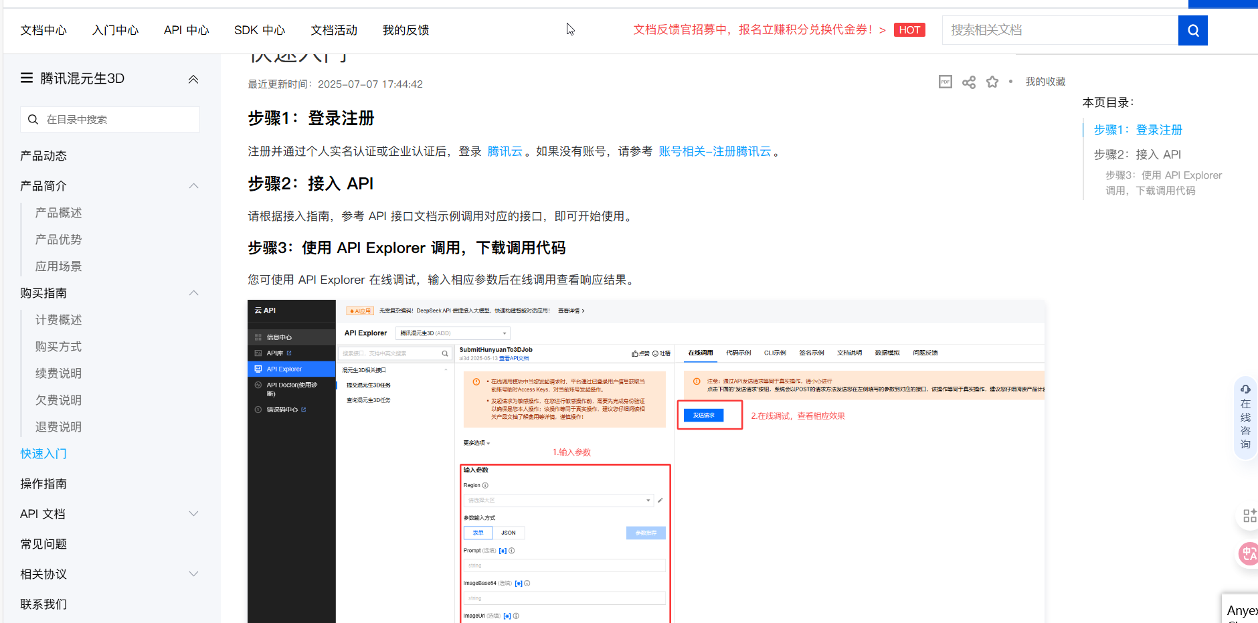
Task: Click the 搜索相关文档 search field
Action: click(1060, 30)
